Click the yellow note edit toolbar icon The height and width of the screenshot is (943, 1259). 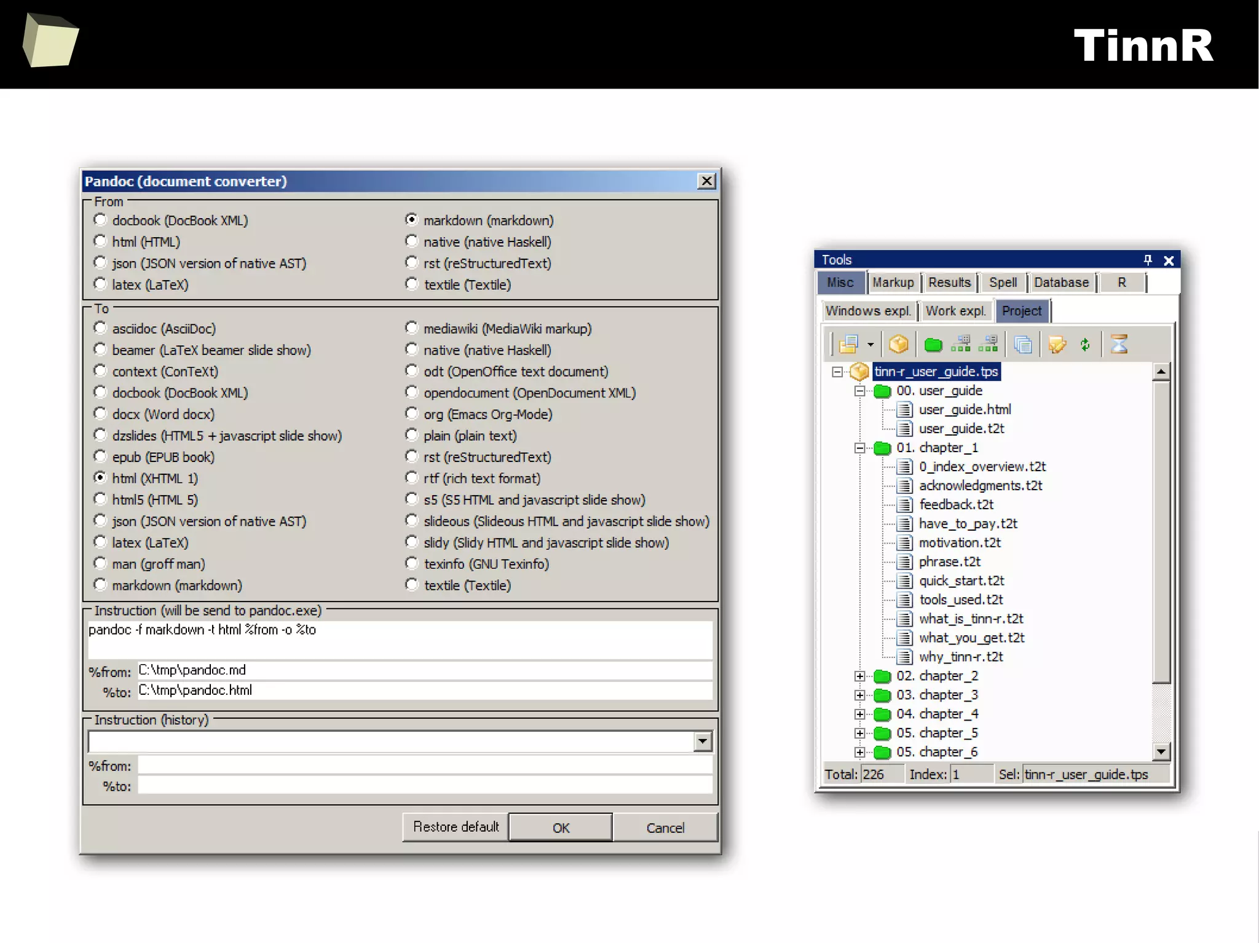1057,345
